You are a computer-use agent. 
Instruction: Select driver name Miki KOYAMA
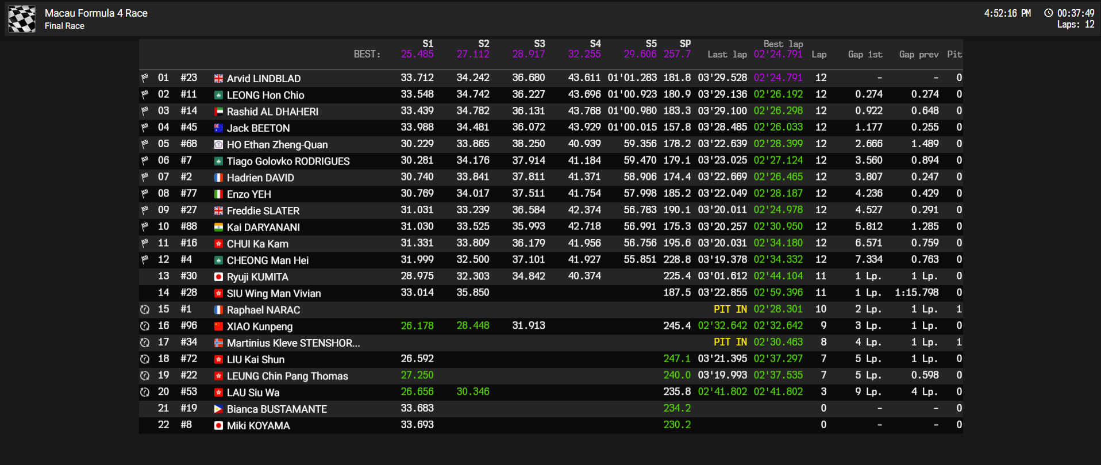point(258,426)
